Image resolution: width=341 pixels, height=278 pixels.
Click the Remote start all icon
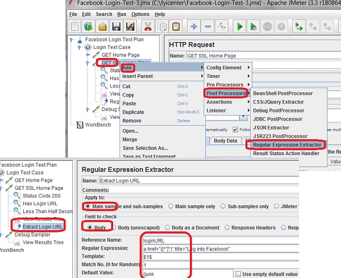point(299,27)
